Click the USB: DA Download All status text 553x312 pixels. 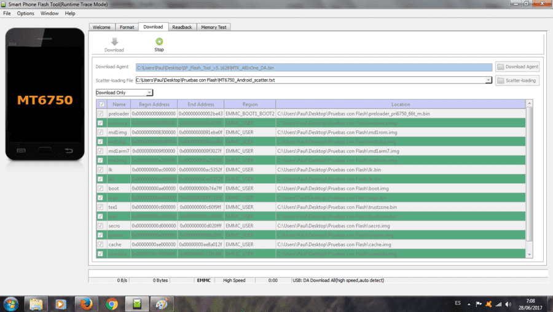pyautogui.click(x=338, y=280)
